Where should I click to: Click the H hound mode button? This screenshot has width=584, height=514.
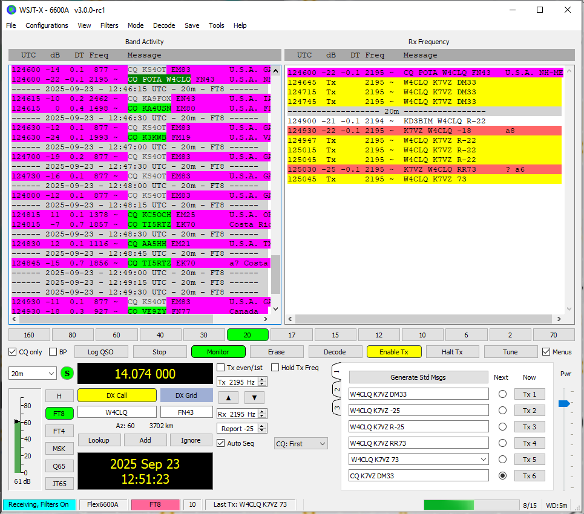59,396
